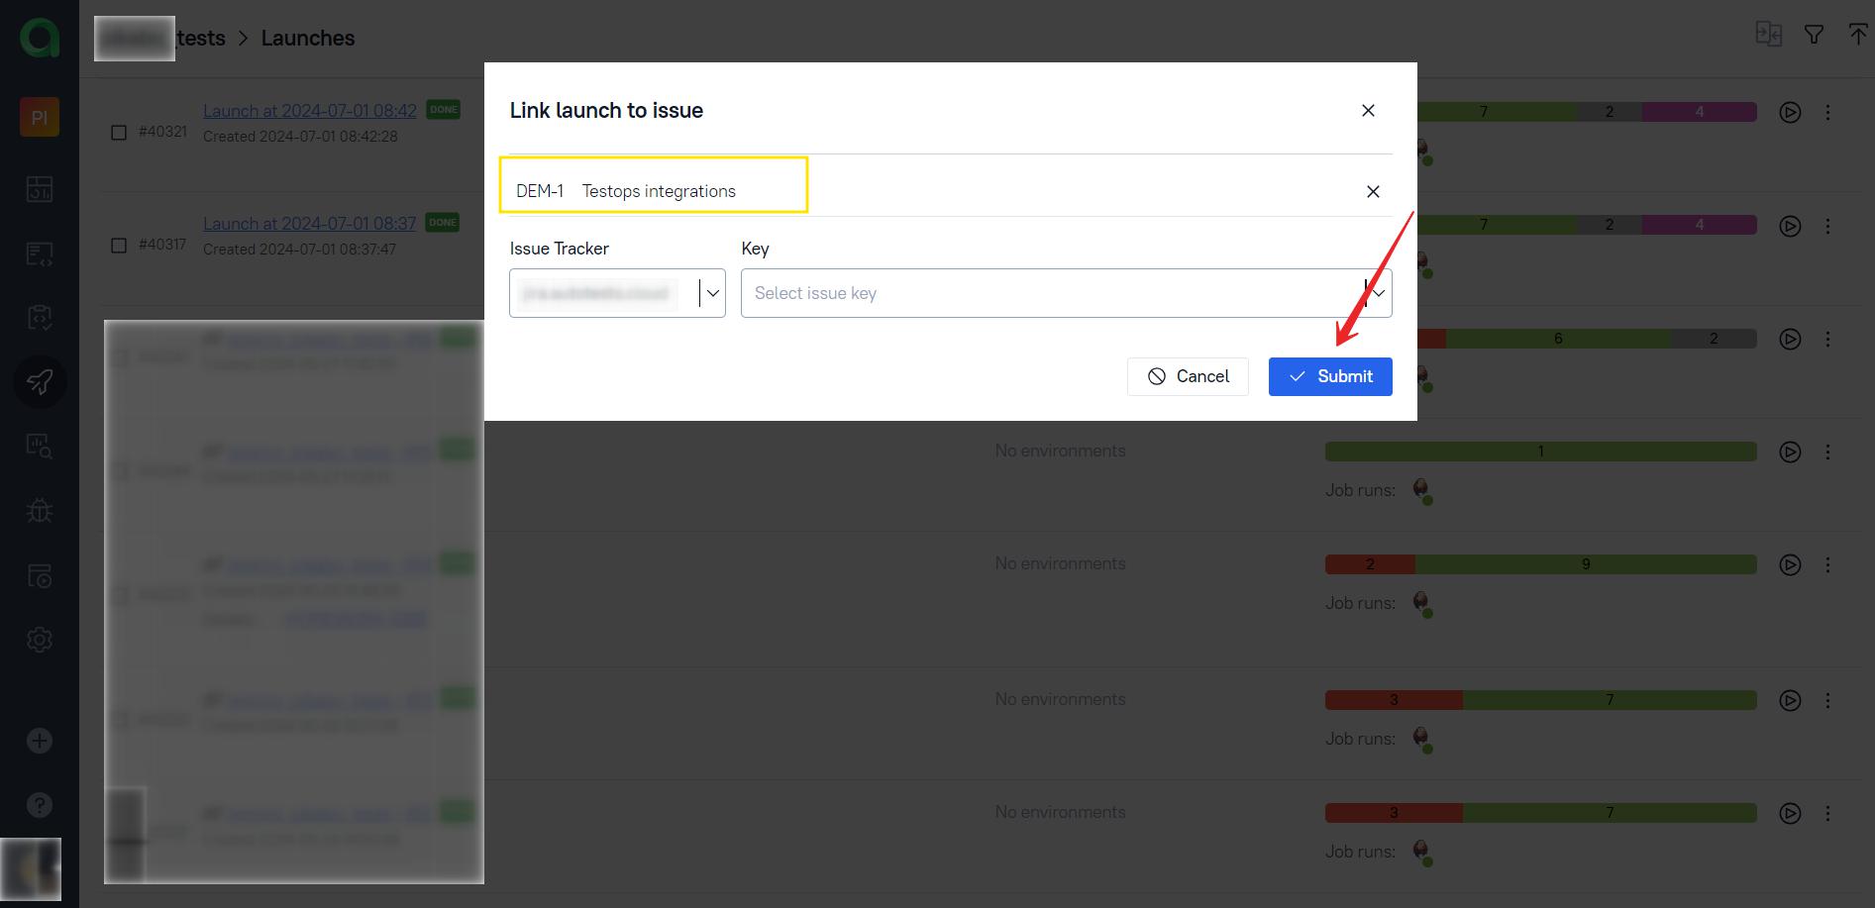
Task: Open the Jobs play-window sidebar icon
Action: point(40,575)
